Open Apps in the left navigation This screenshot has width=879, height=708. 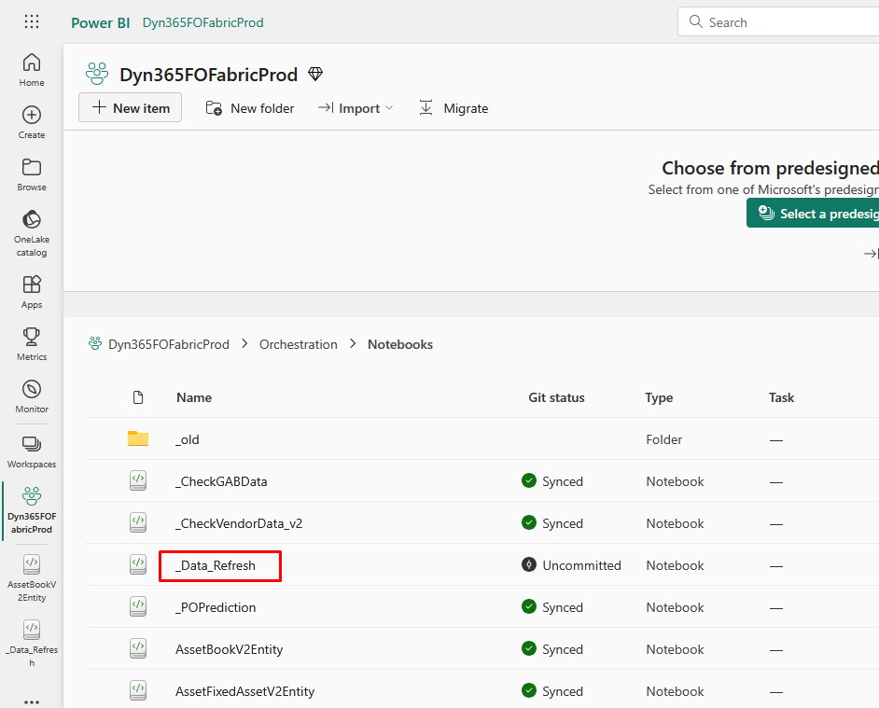point(32,292)
